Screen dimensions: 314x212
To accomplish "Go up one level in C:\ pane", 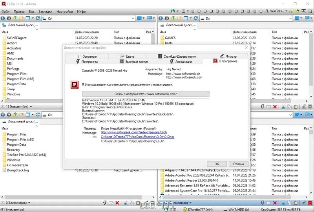I will coord(15,18).
